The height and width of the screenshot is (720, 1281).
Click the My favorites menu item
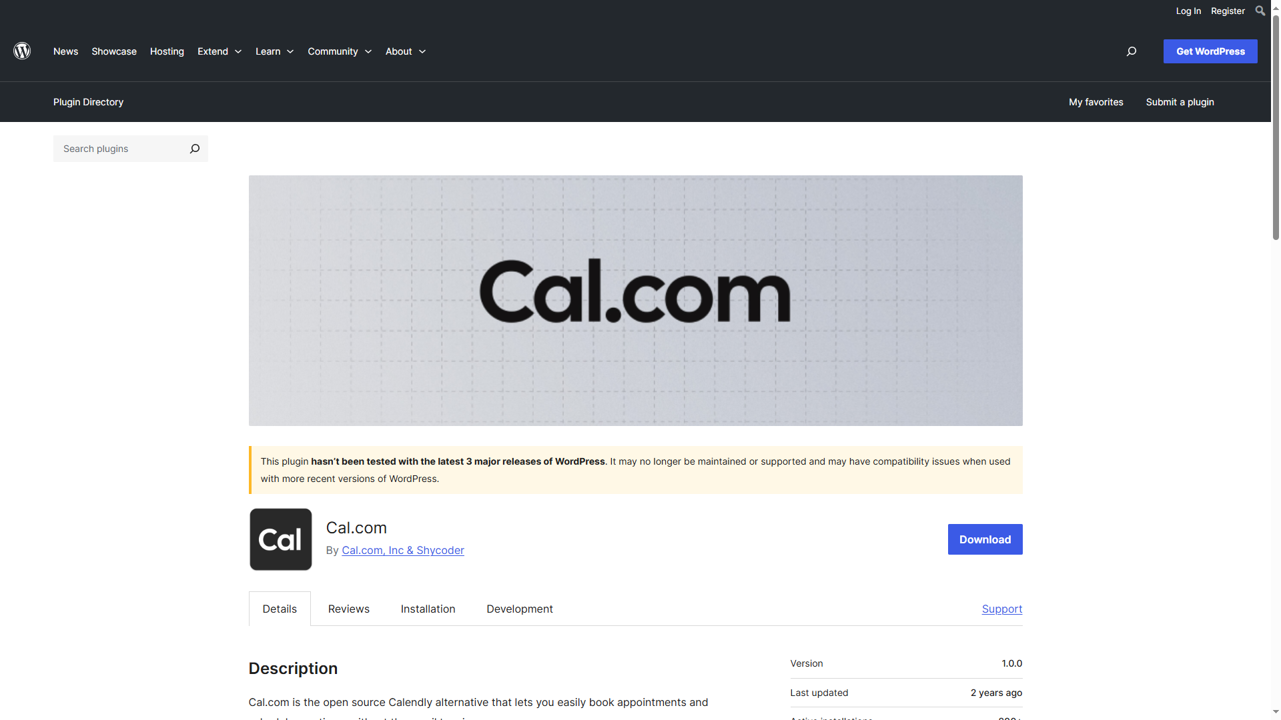tap(1096, 102)
